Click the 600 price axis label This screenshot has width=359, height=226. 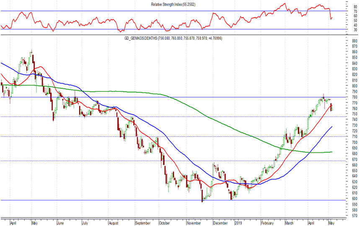coord(355,199)
